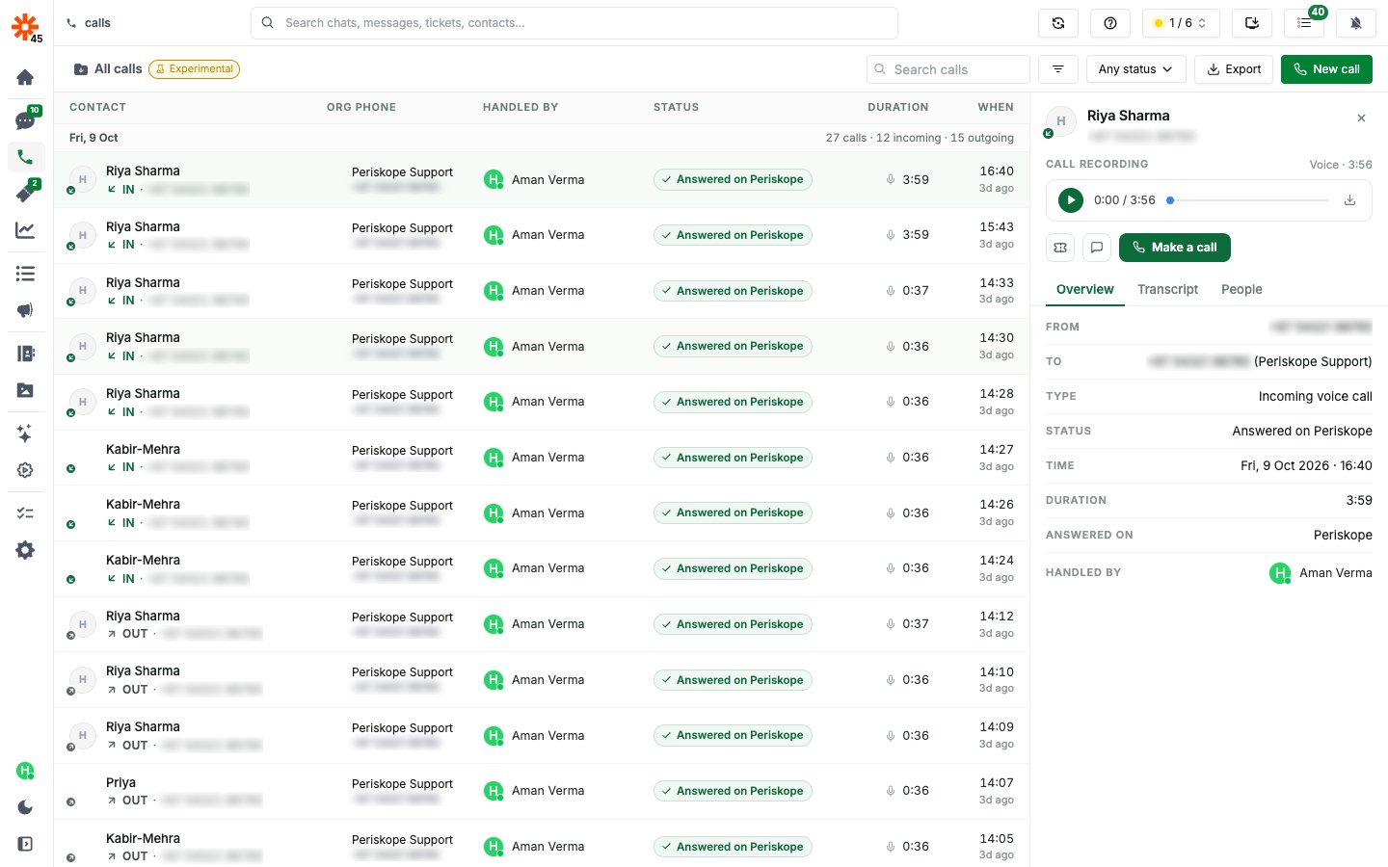
Task: Close the Riya Sharma call details panel
Action: pos(1361,118)
